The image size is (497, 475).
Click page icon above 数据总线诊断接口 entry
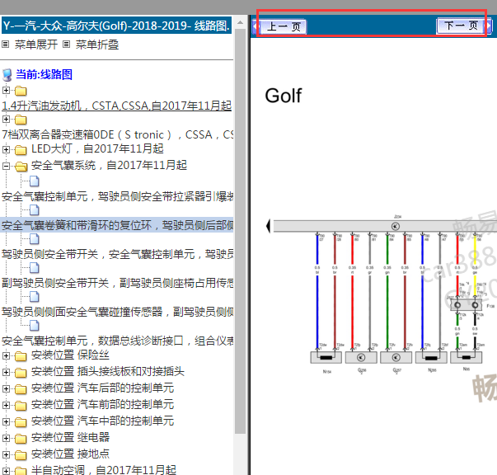click(35, 326)
